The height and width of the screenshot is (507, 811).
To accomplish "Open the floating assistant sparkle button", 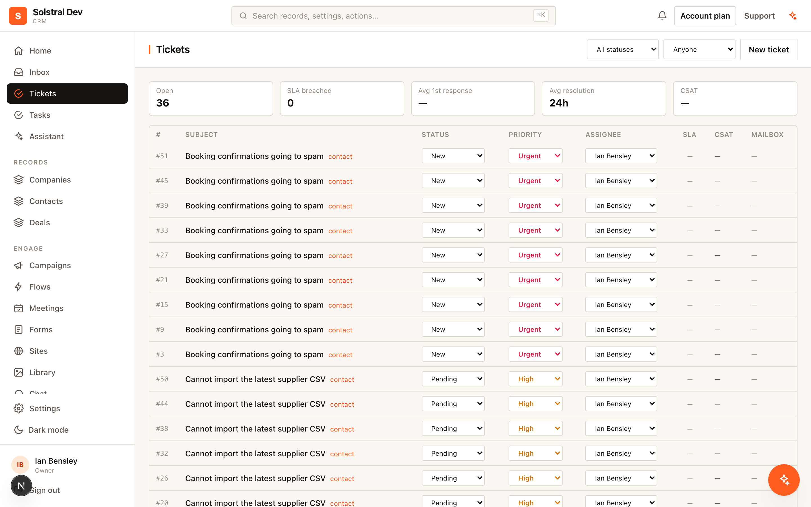I will 783,479.
